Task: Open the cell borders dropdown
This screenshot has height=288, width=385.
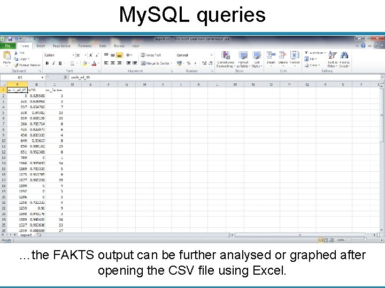Action: point(77,63)
